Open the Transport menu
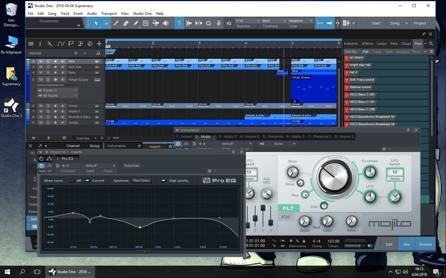Image resolution: width=446 pixels, height=278 pixels. [x=109, y=14]
